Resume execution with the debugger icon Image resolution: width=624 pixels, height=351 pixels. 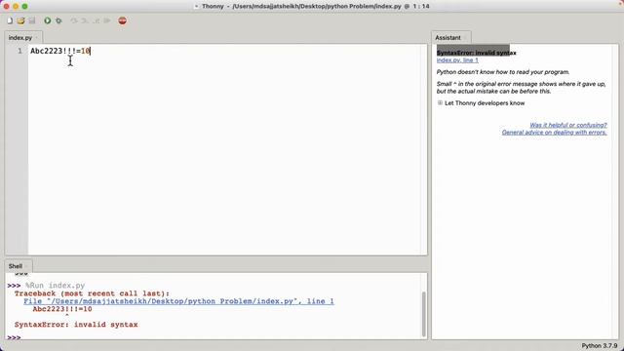pyautogui.click(x=107, y=20)
